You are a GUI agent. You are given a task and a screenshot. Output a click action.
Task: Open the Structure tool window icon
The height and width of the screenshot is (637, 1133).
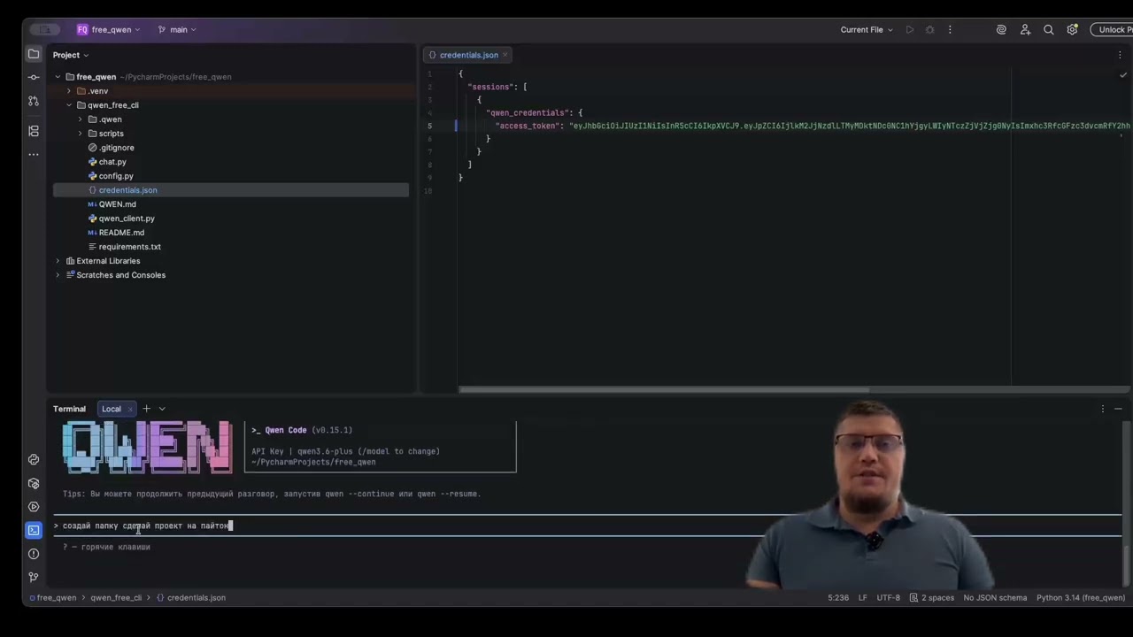point(34,131)
